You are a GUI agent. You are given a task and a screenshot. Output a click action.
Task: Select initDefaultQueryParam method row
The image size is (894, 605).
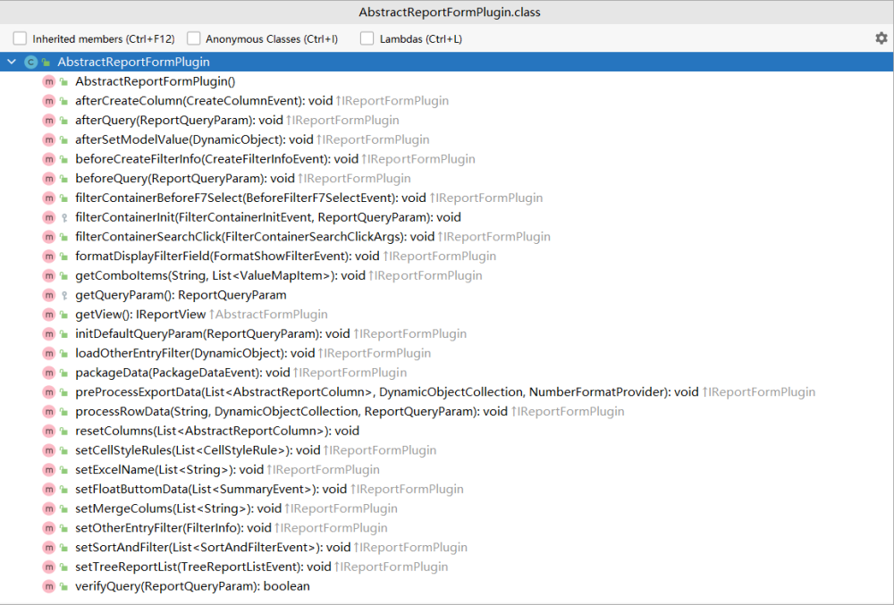pos(446,334)
